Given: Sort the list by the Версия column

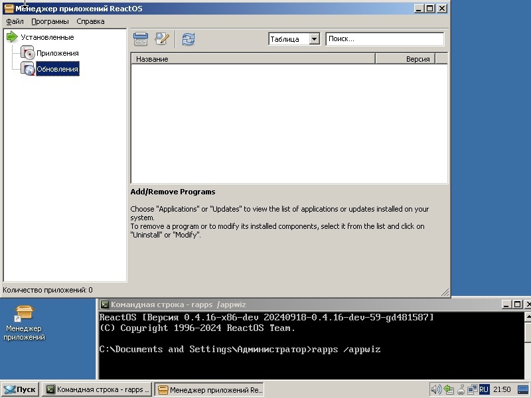Looking at the screenshot, I should [418, 58].
